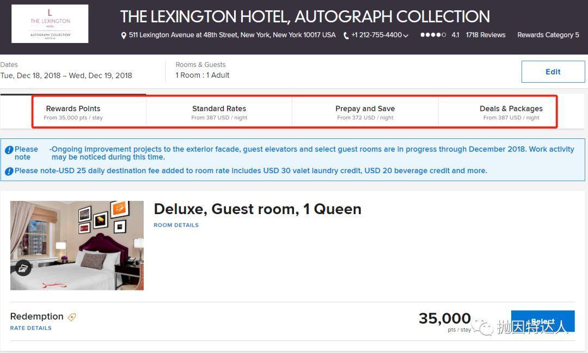Viewport: 588px width, 353px height.
Task: Click the 511 Lexington Avenue address link
Action: click(232, 35)
